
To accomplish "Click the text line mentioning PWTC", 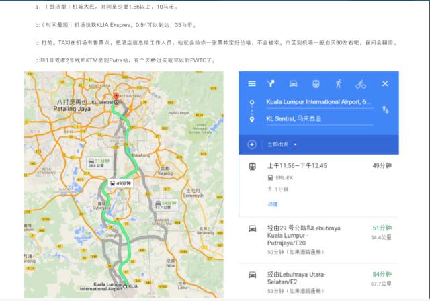I will (x=126, y=60).
